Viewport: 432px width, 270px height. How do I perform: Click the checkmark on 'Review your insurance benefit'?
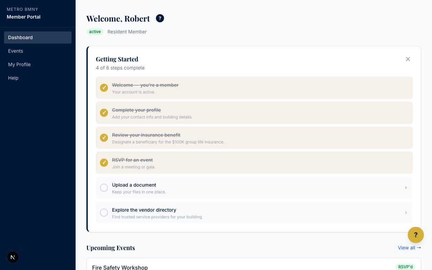[x=104, y=138]
